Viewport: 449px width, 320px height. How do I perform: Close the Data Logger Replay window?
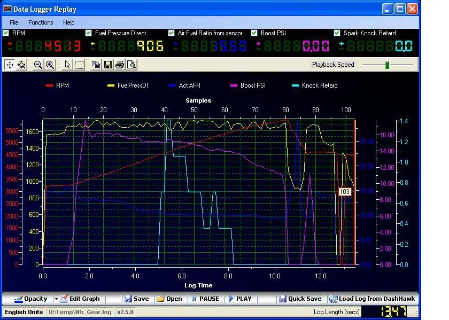coord(412,9)
